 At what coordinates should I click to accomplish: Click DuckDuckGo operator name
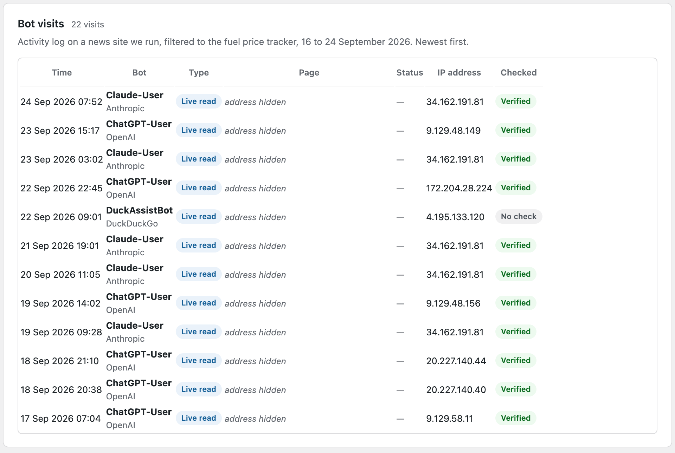coord(132,224)
